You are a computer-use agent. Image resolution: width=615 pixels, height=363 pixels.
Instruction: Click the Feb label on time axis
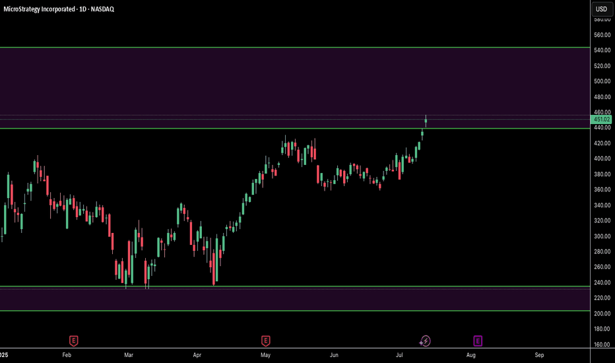click(67, 355)
